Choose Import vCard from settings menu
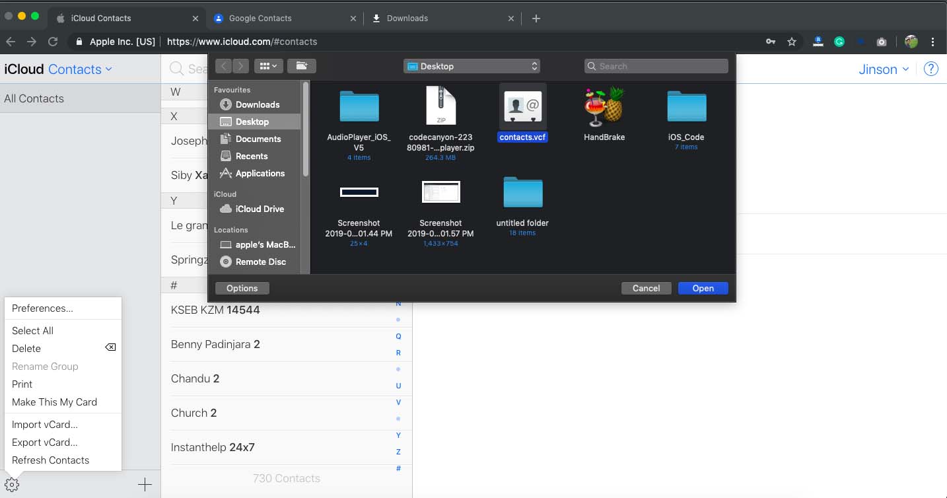 click(45, 425)
